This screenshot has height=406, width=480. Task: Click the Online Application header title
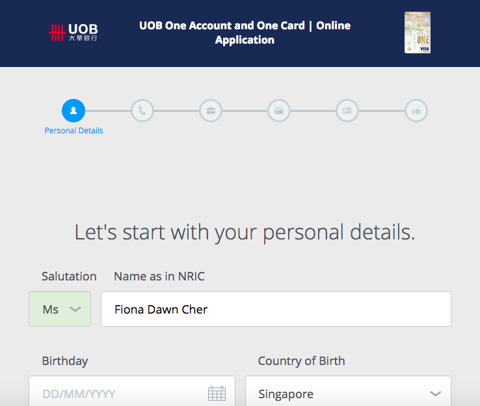245,33
